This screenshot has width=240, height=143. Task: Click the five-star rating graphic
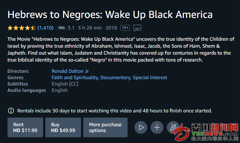pyautogui.click(x=22, y=28)
